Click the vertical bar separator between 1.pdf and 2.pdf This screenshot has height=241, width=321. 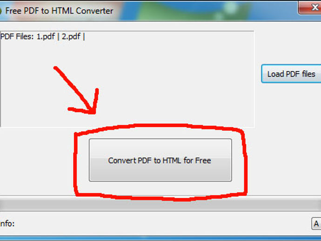(58, 37)
